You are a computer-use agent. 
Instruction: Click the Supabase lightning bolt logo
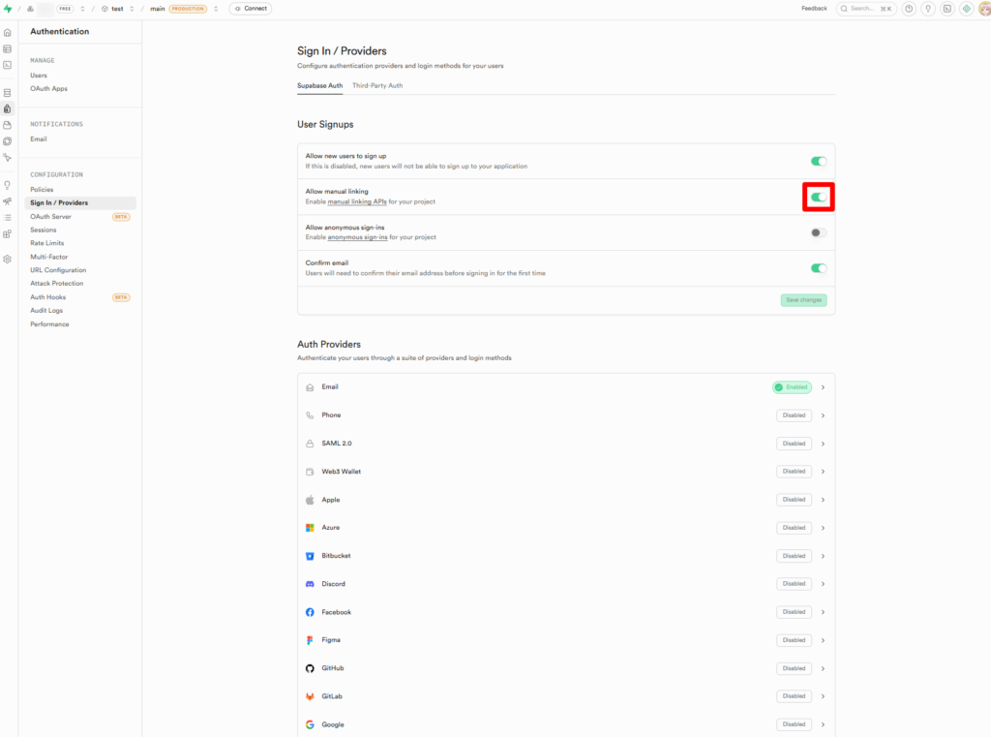point(9,9)
